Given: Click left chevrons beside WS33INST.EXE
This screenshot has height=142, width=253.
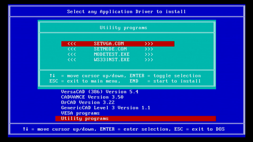Looking at the screenshot, I should (72, 60).
